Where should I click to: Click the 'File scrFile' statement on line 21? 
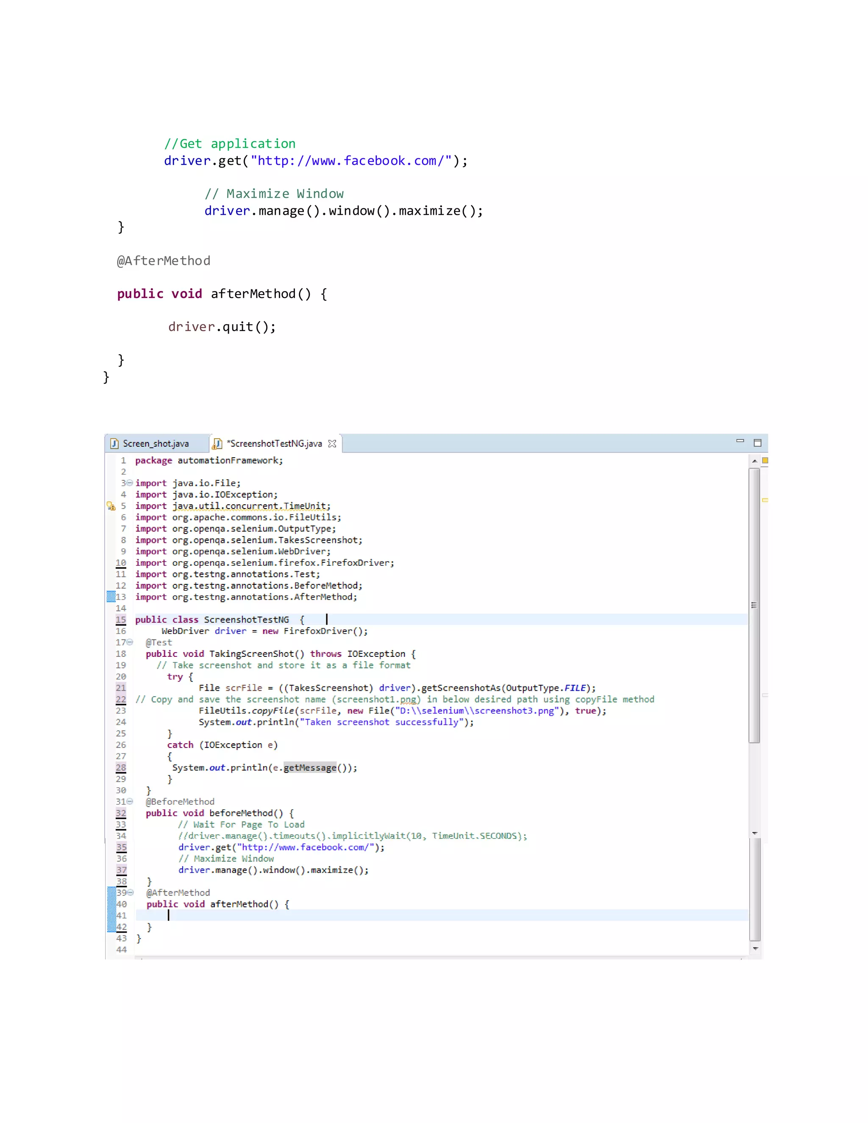tap(398, 688)
